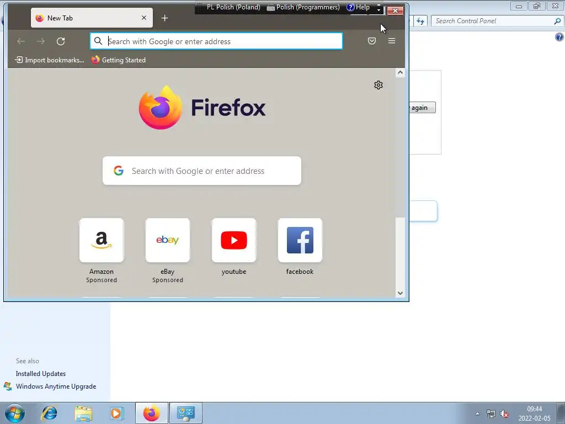Open the language bar options arrow
565x424 pixels.
(x=379, y=10)
